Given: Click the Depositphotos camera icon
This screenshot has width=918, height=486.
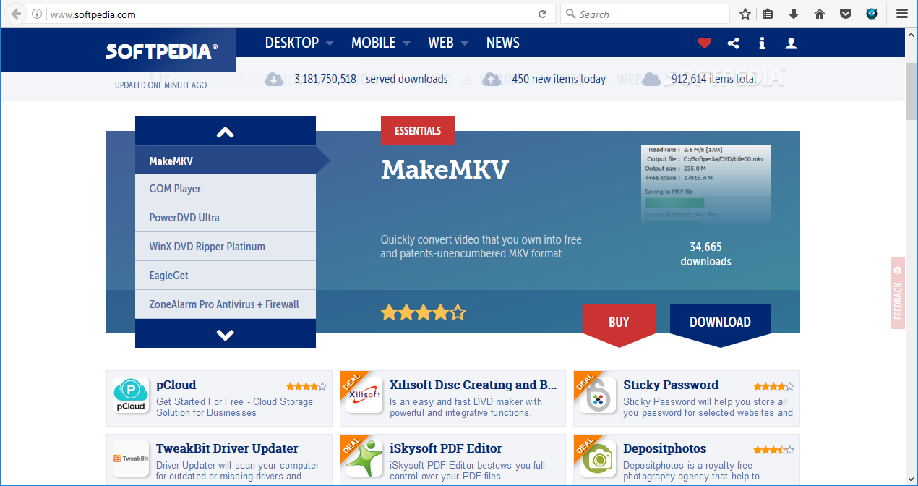Looking at the screenshot, I should [598, 459].
